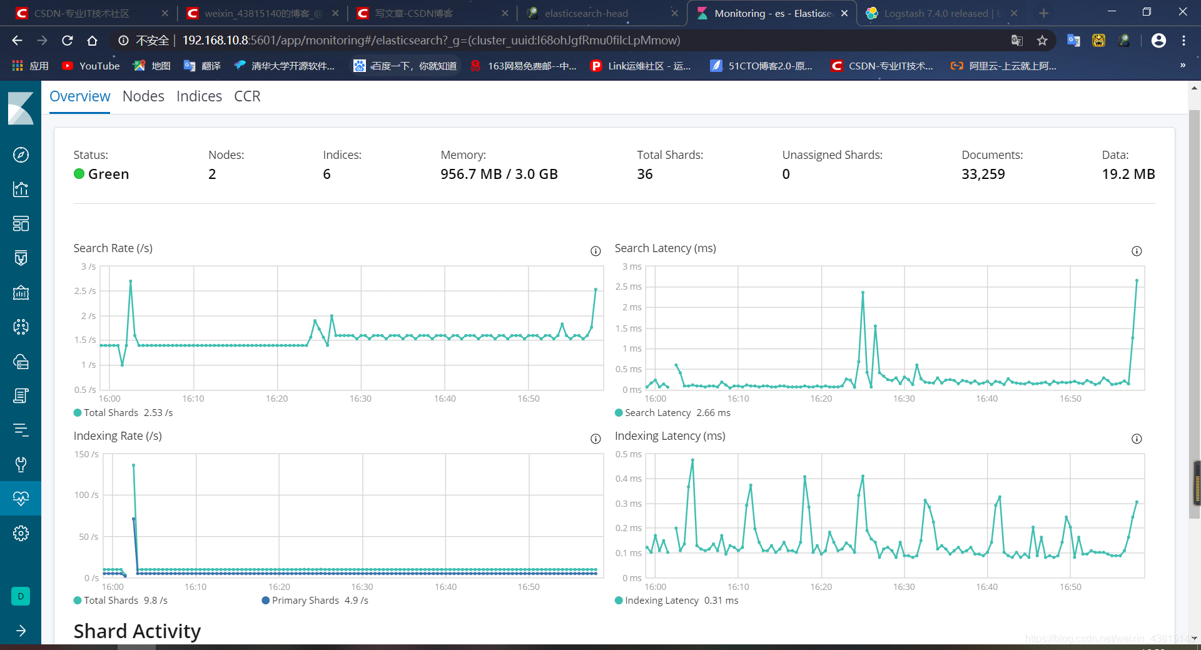The image size is (1201, 650).
Task: Reload the monitoring page
Action: (x=67, y=41)
